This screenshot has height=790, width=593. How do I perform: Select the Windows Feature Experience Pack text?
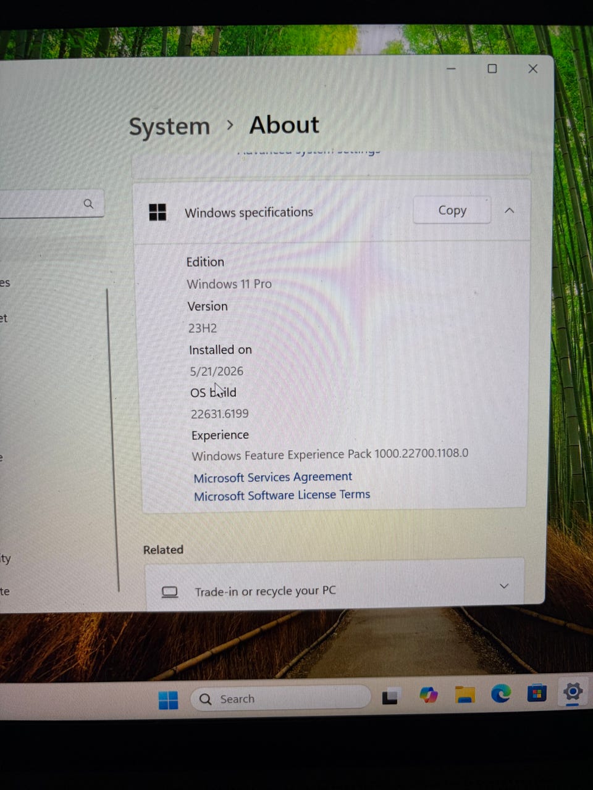point(330,455)
